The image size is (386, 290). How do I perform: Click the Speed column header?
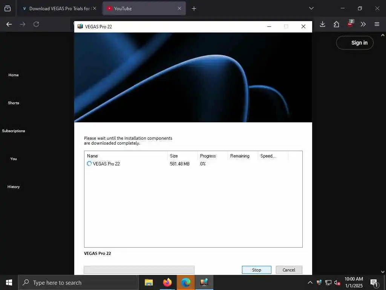click(x=273, y=156)
